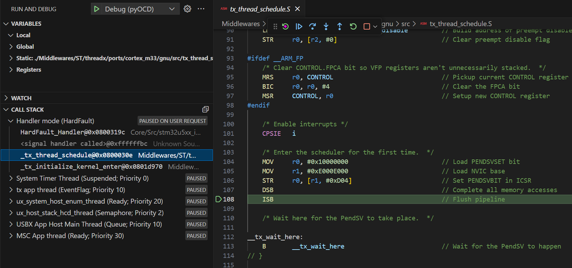
Task: Click the green Restart debug icon
Action: tap(353, 26)
